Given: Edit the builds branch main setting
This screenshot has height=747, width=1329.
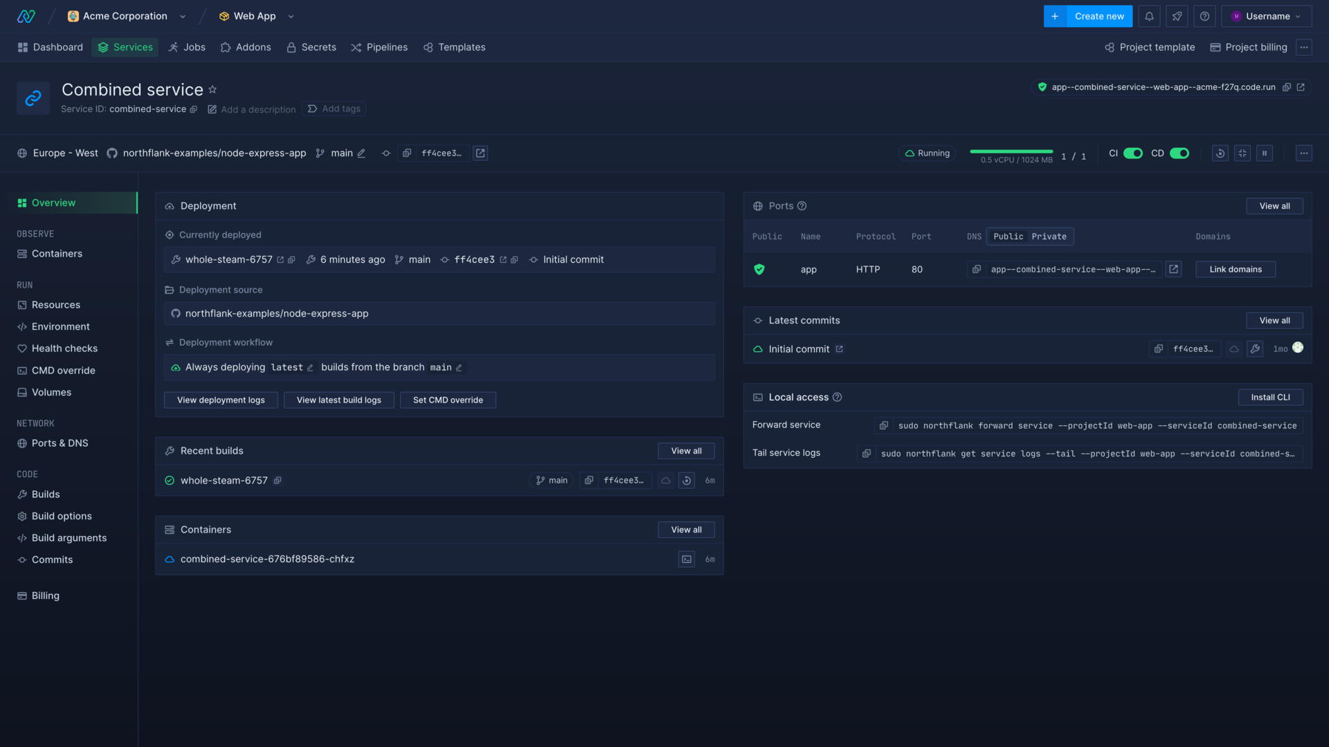Looking at the screenshot, I should click(x=458, y=367).
